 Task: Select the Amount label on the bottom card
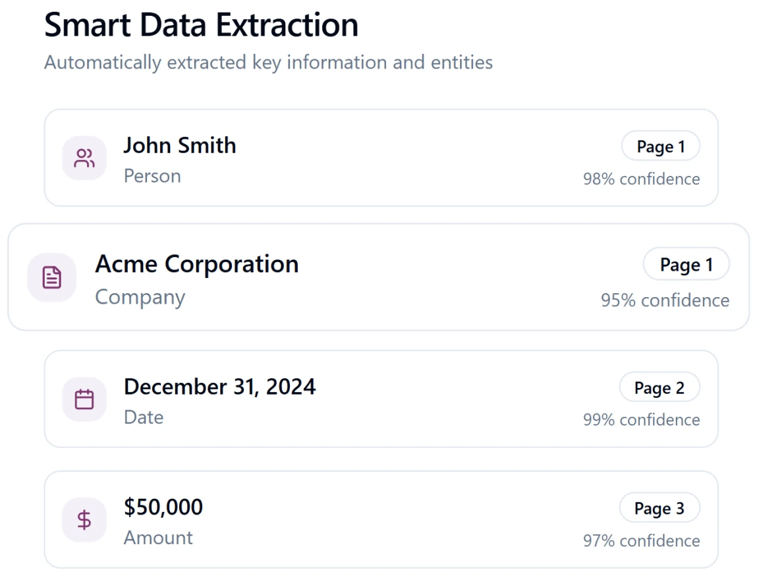[158, 538]
